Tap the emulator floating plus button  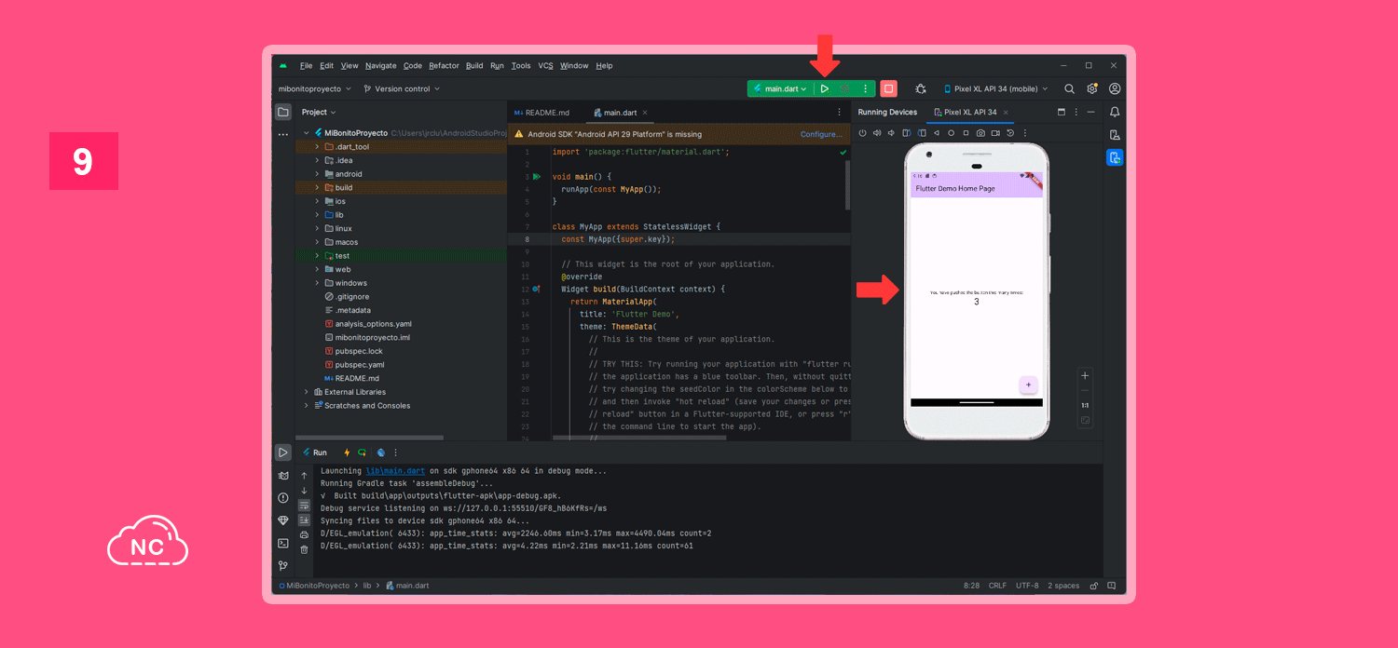tap(1029, 385)
